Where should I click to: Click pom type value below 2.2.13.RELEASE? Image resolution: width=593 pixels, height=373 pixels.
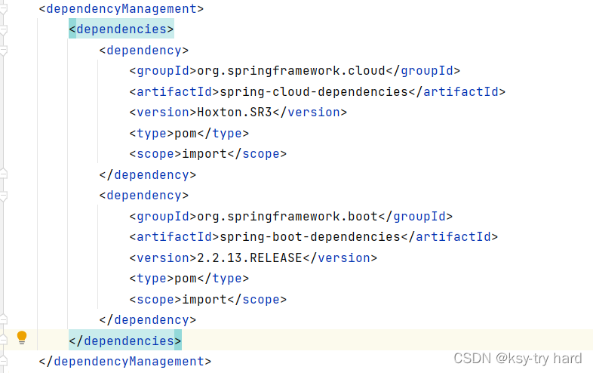click(x=186, y=279)
